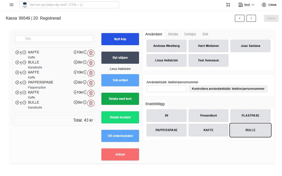Go to the previous record arrow
This screenshot has height=176, width=282.
click(240, 18)
